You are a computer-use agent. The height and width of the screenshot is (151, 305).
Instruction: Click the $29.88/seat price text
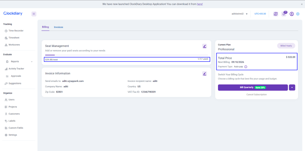[52, 60]
